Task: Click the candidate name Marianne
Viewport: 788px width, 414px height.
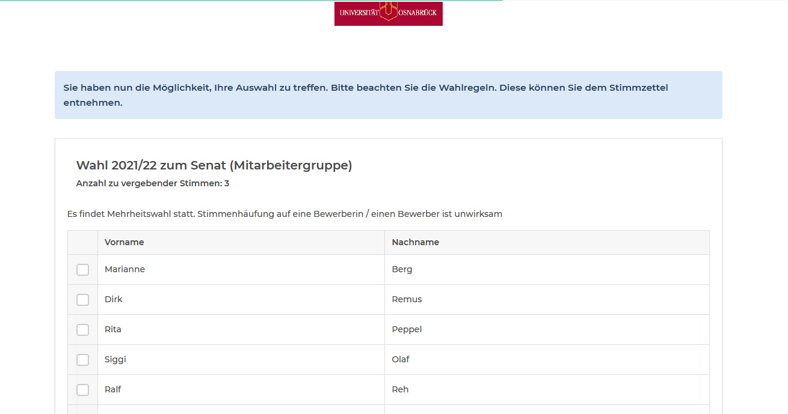Action: (125, 269)
